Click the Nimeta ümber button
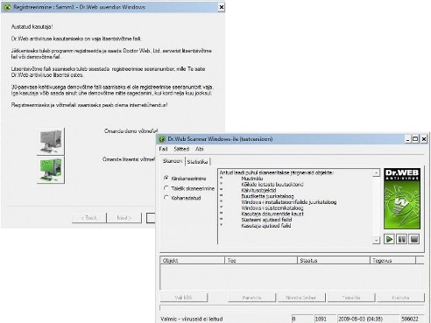Viewport: 431px width, 323px height. click(301, 298)
